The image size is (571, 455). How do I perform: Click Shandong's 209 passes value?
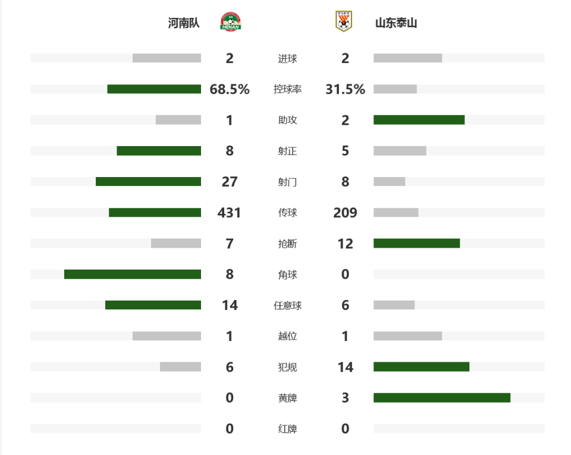coord(345,213)
